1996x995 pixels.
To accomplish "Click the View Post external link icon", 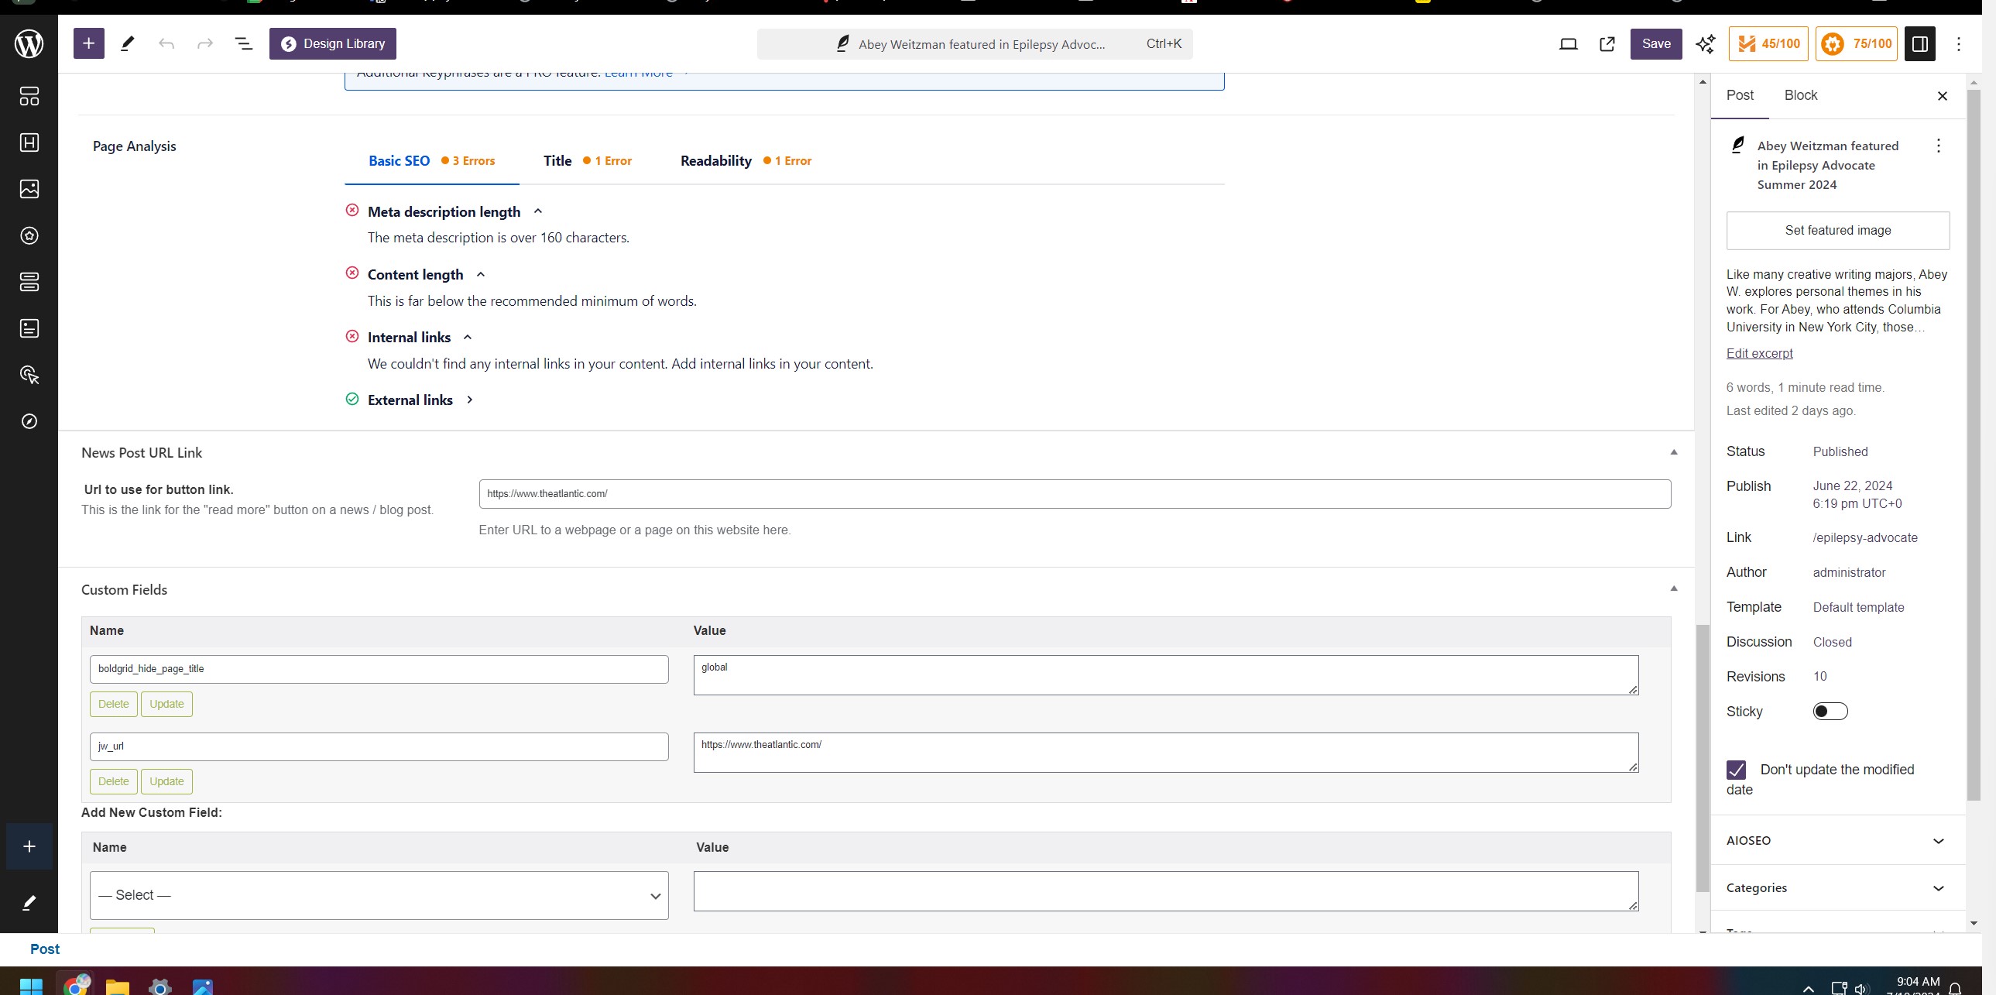I will tap(1607, 44).
